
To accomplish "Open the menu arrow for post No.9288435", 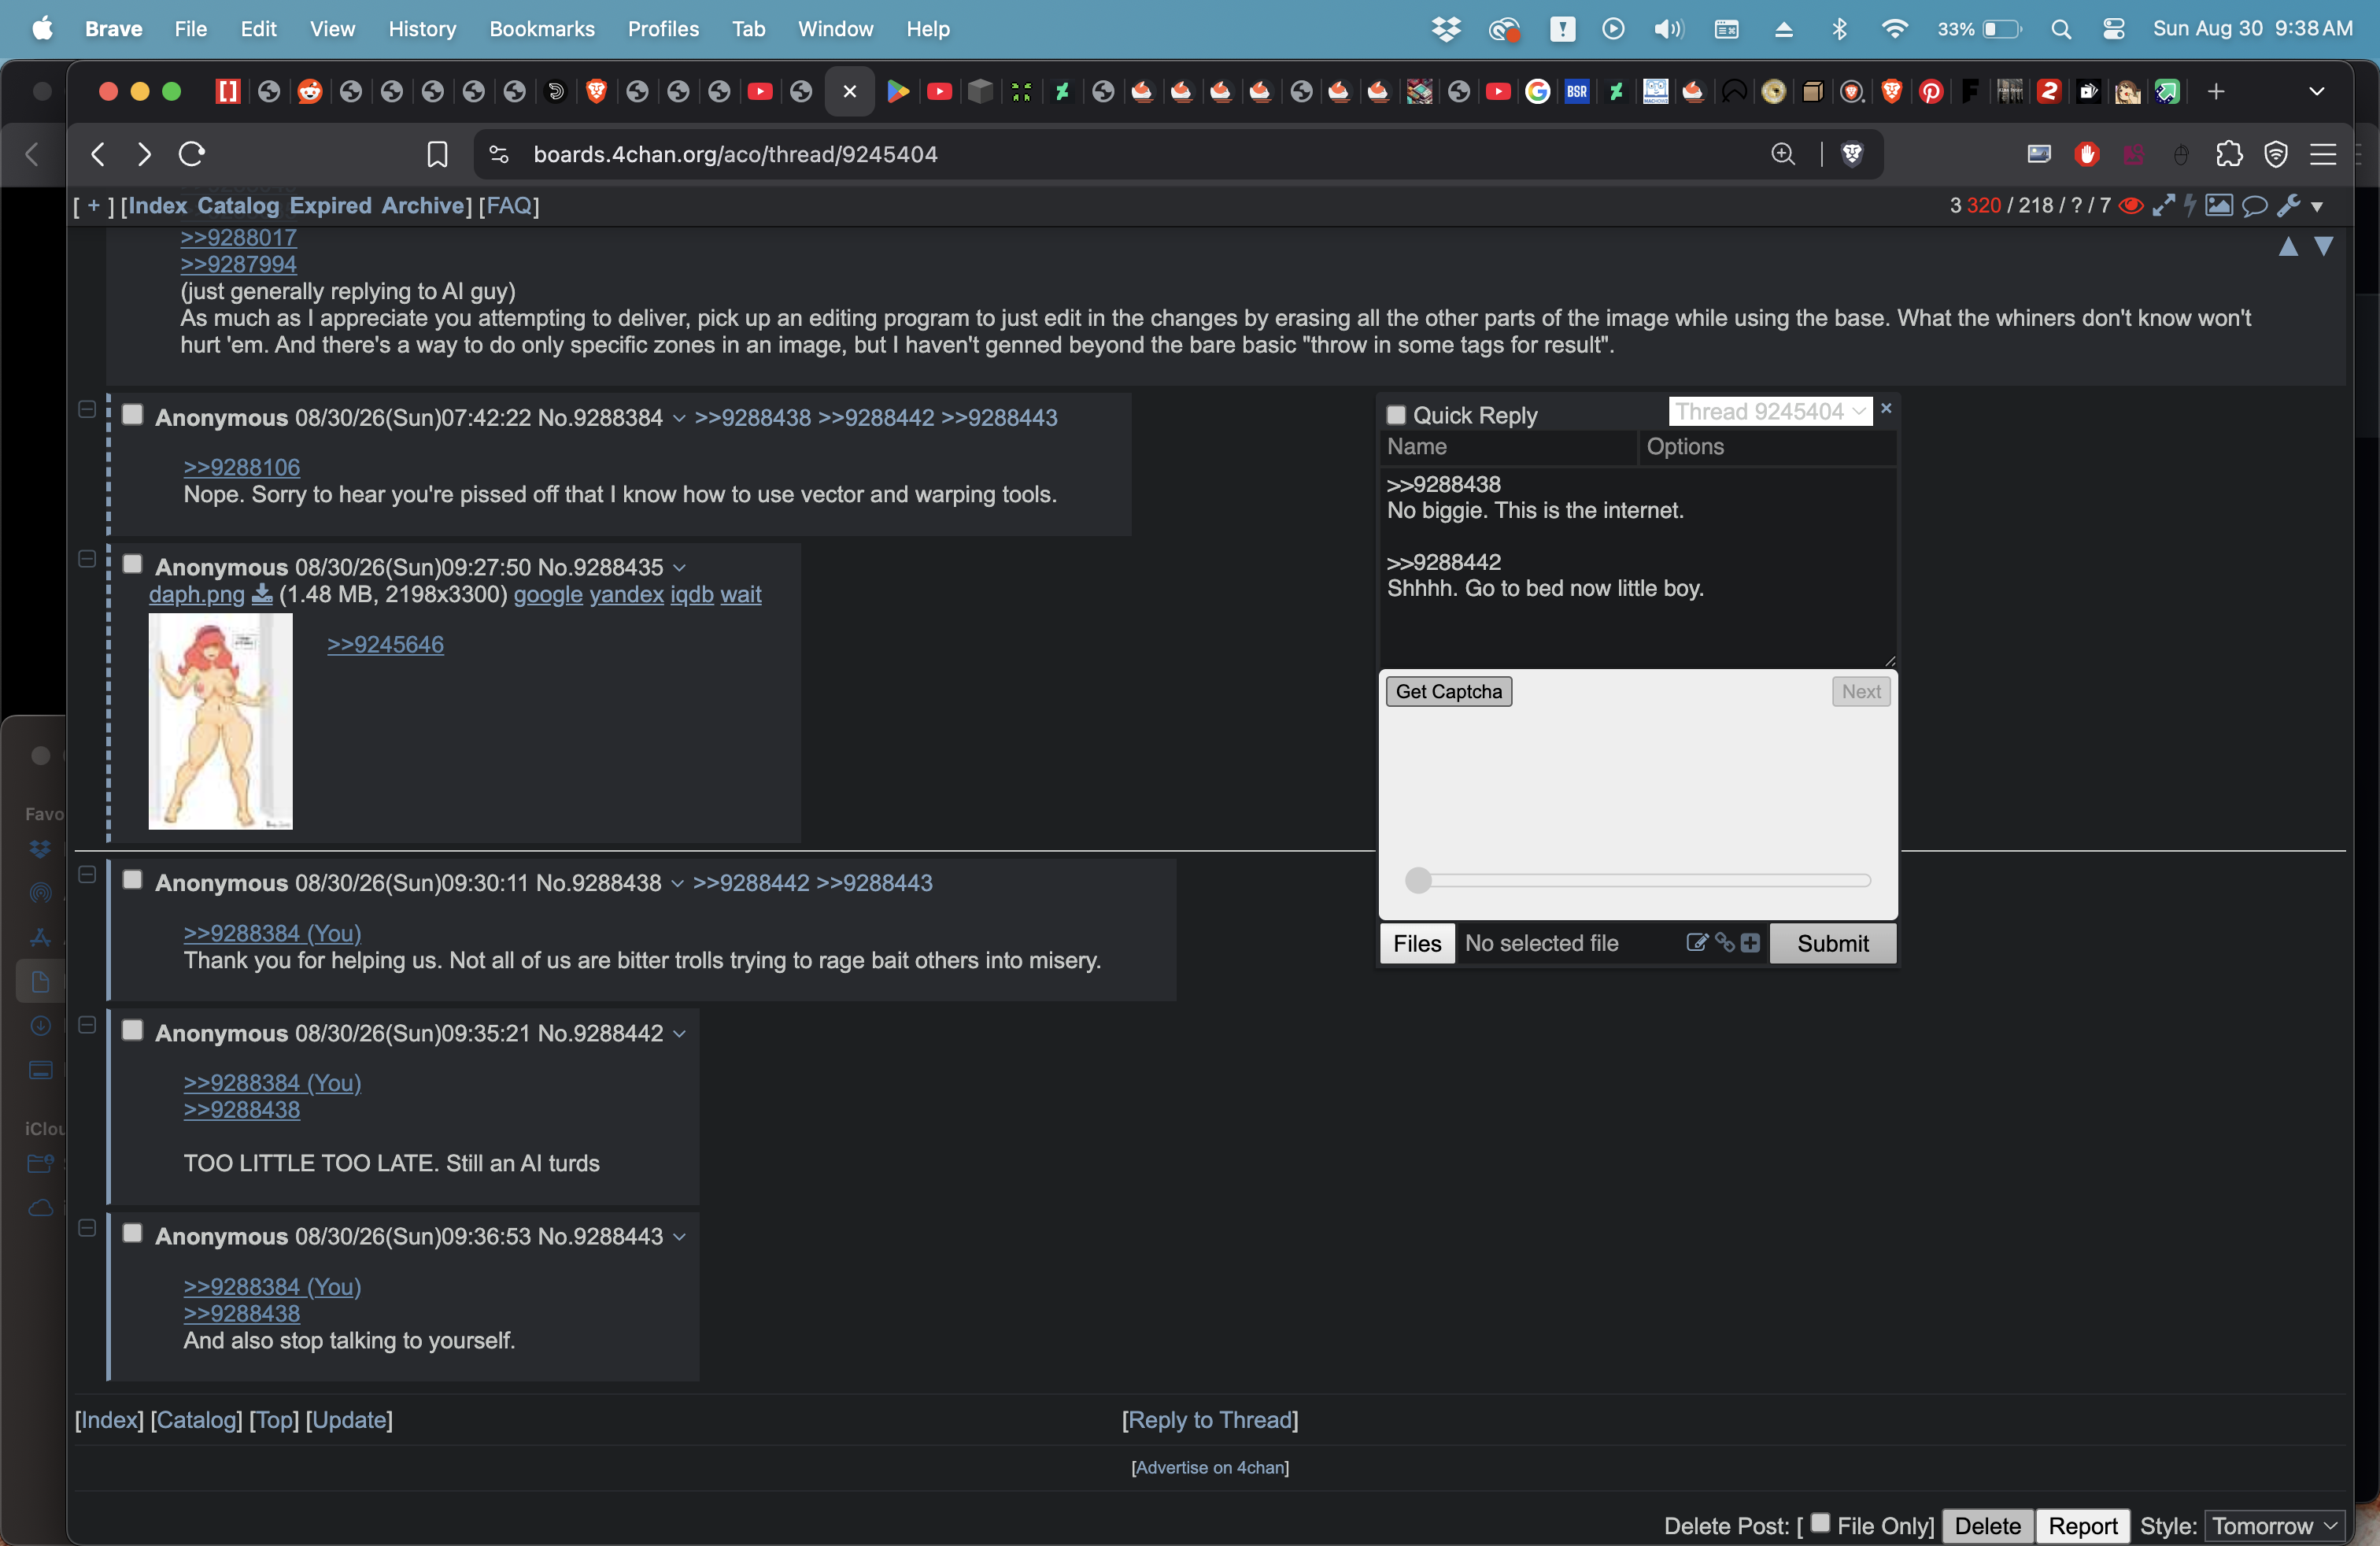I will pyautogui.click(x=679, y=568).
